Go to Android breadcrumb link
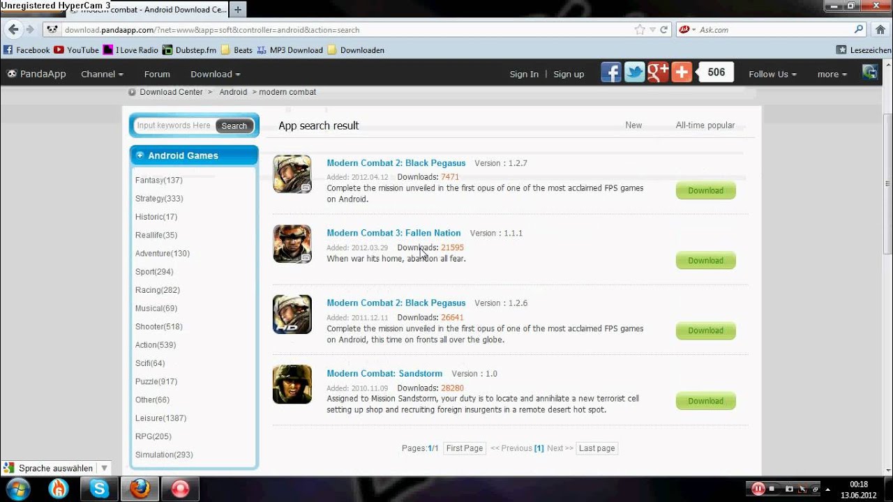Viewport: 893px width, 502px height. click(233, 92)
